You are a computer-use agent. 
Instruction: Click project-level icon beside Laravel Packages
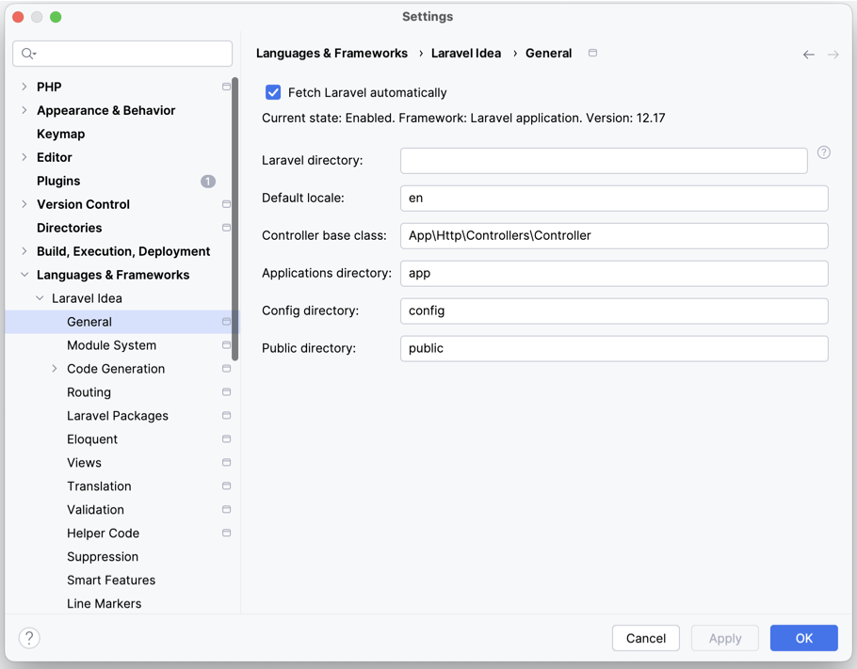(x=226, y=416)
